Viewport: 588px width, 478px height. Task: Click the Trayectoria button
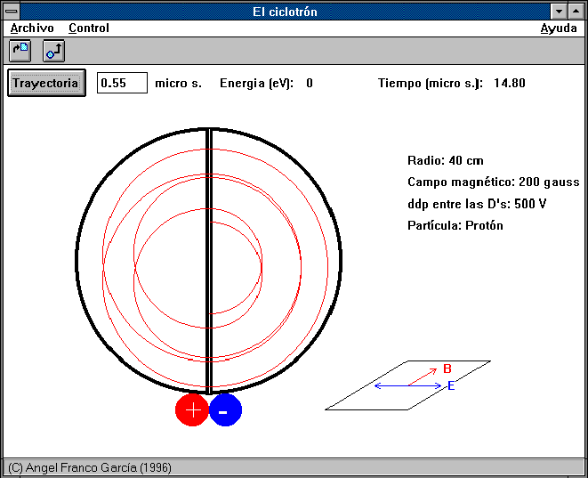coord(46,83)
